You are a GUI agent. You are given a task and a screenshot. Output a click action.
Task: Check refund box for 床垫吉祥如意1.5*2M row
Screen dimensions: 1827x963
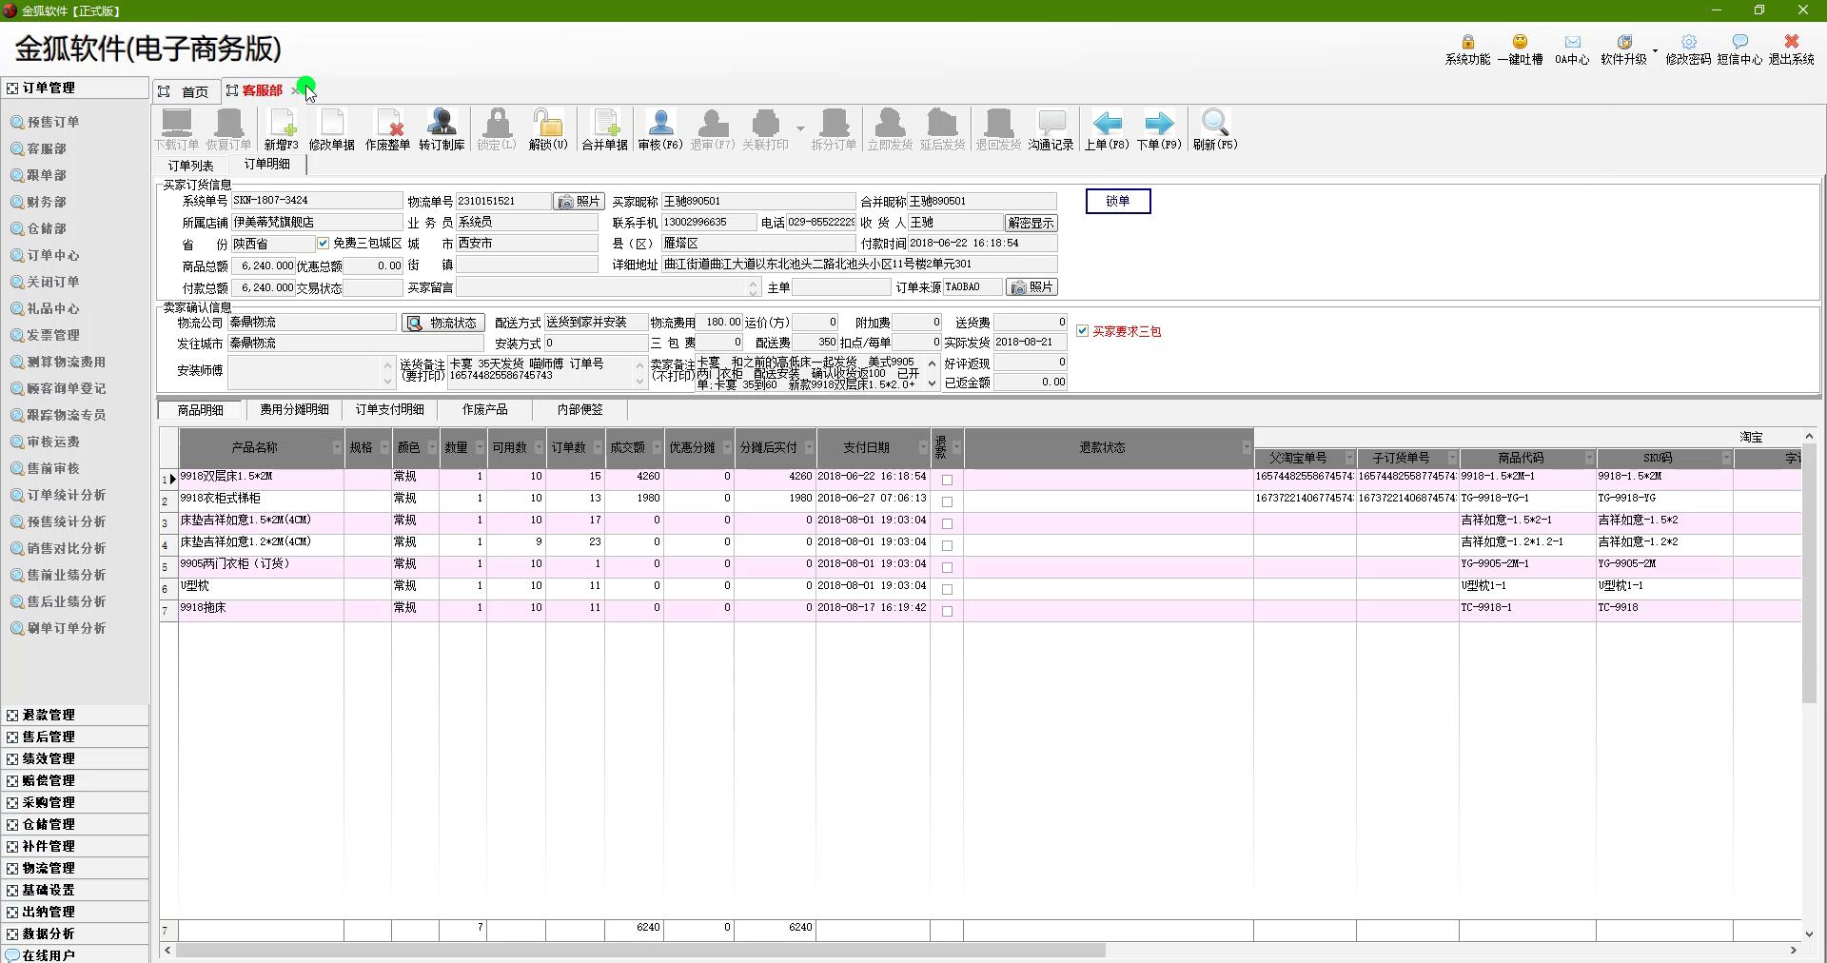[x=947, y=523]
